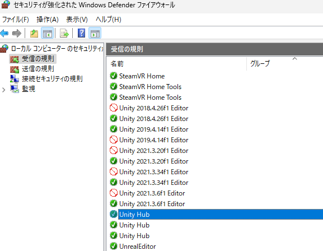Click the sort arrow above グループ column
This screenshot has width=323, height=251.
(295, 59)
